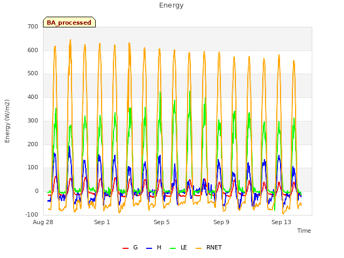Click the Sep 9 x-axis tick label

(x=221, y=222)
